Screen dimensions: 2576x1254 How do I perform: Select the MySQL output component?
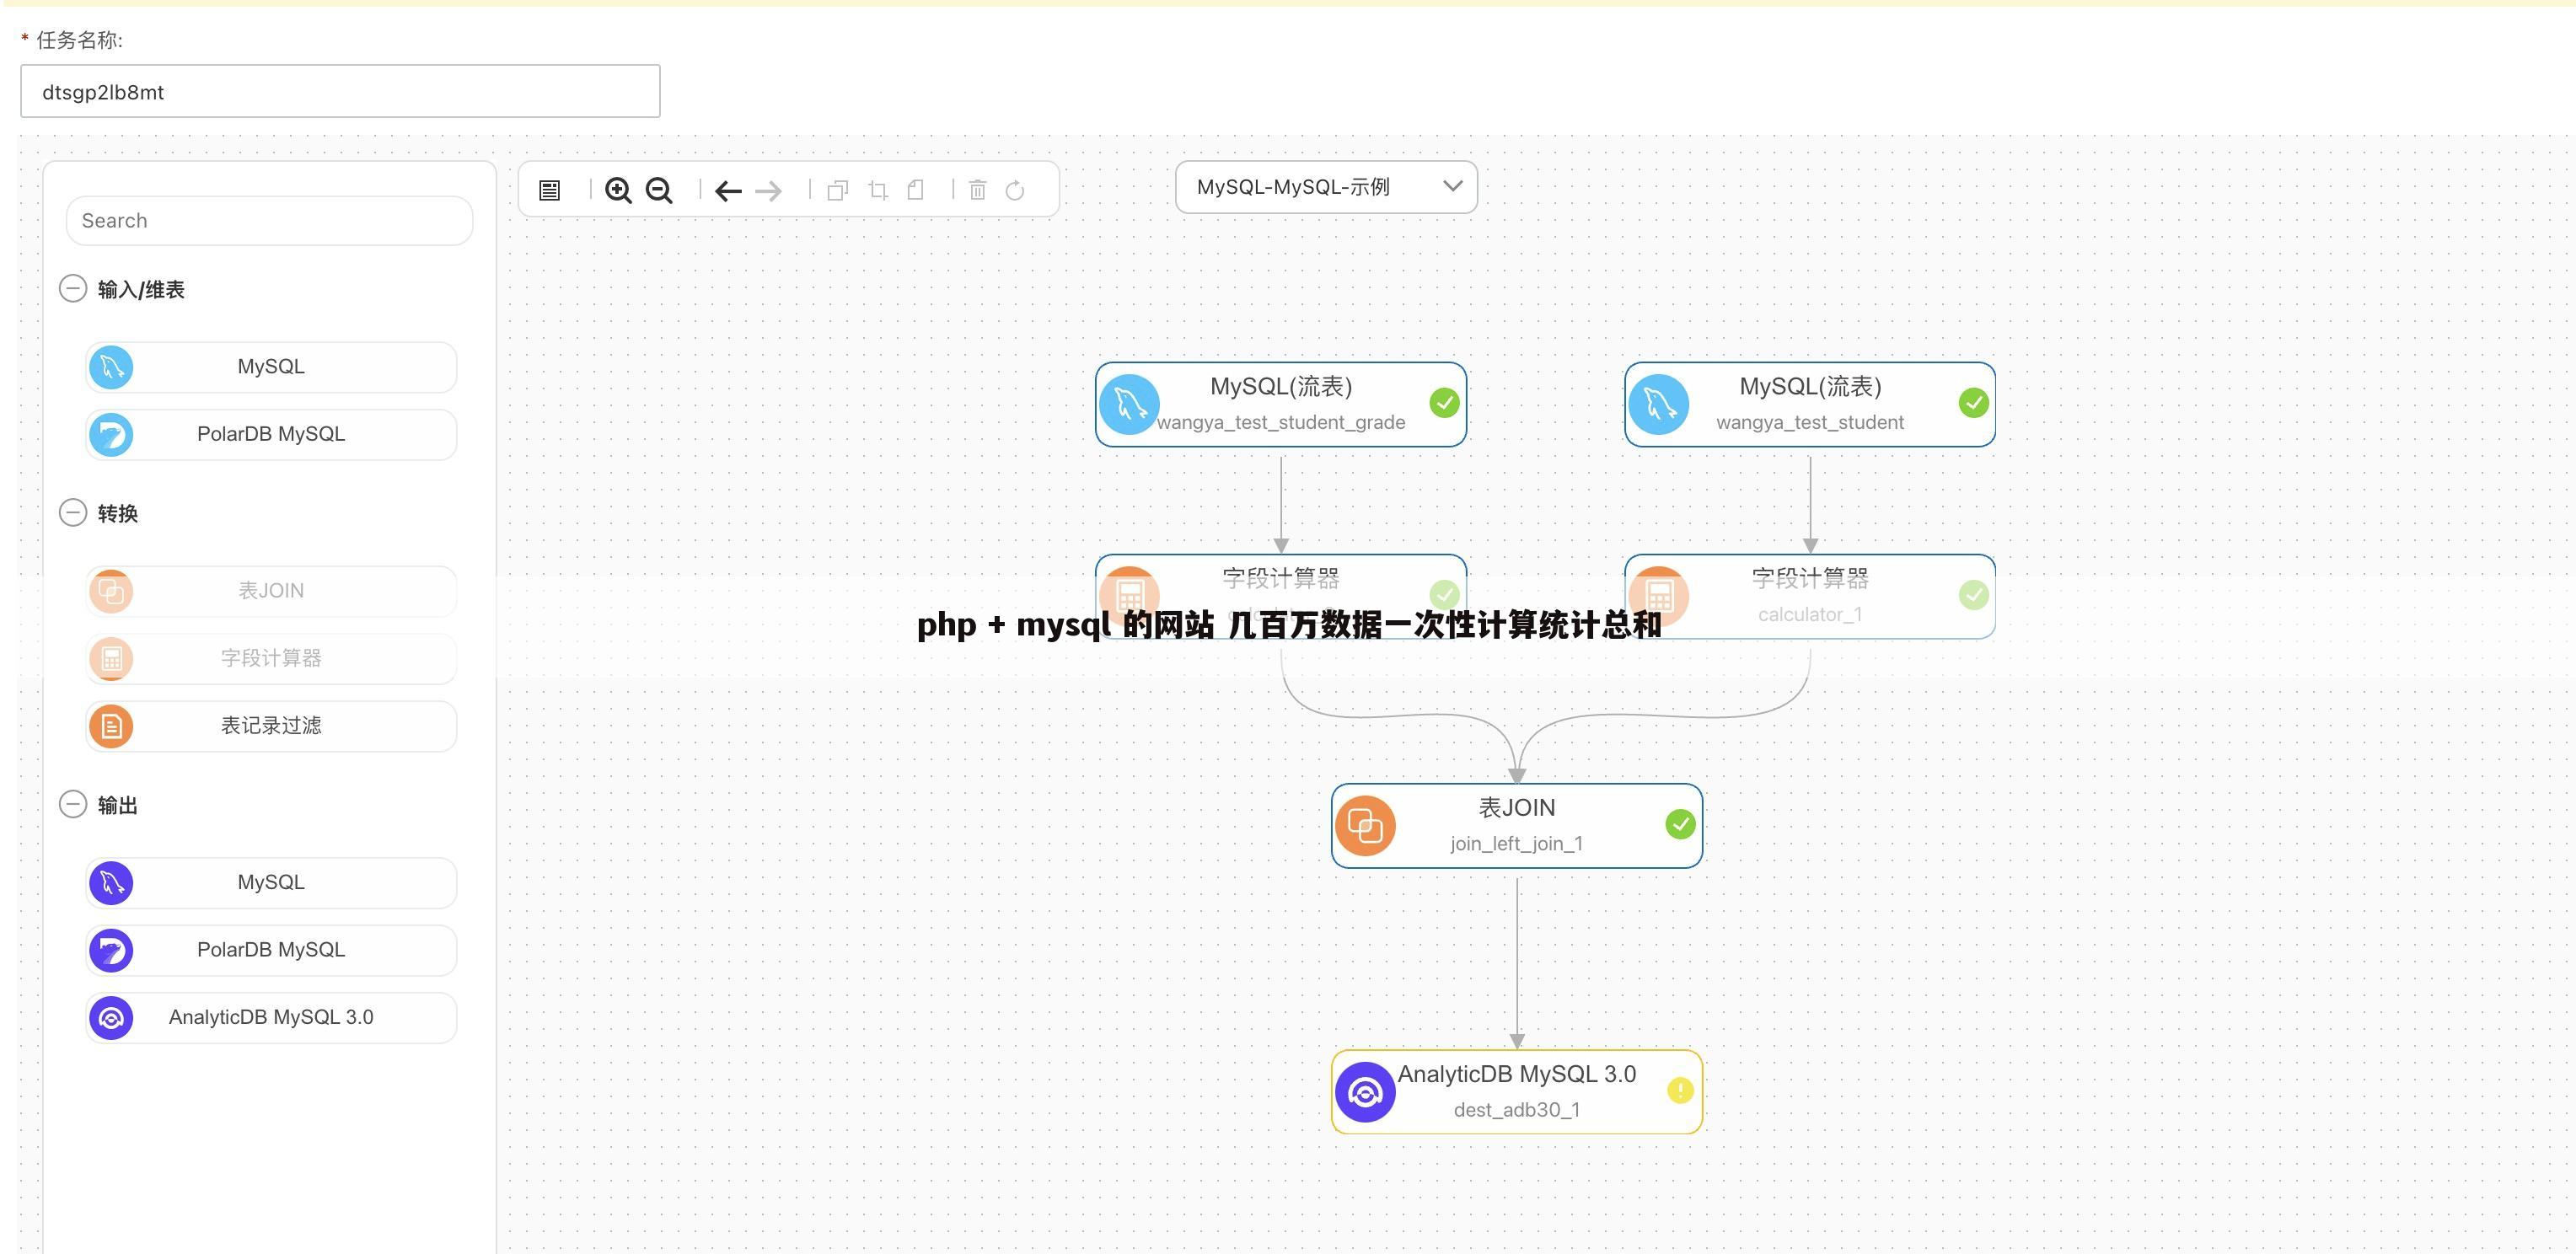tap(271, 883)
